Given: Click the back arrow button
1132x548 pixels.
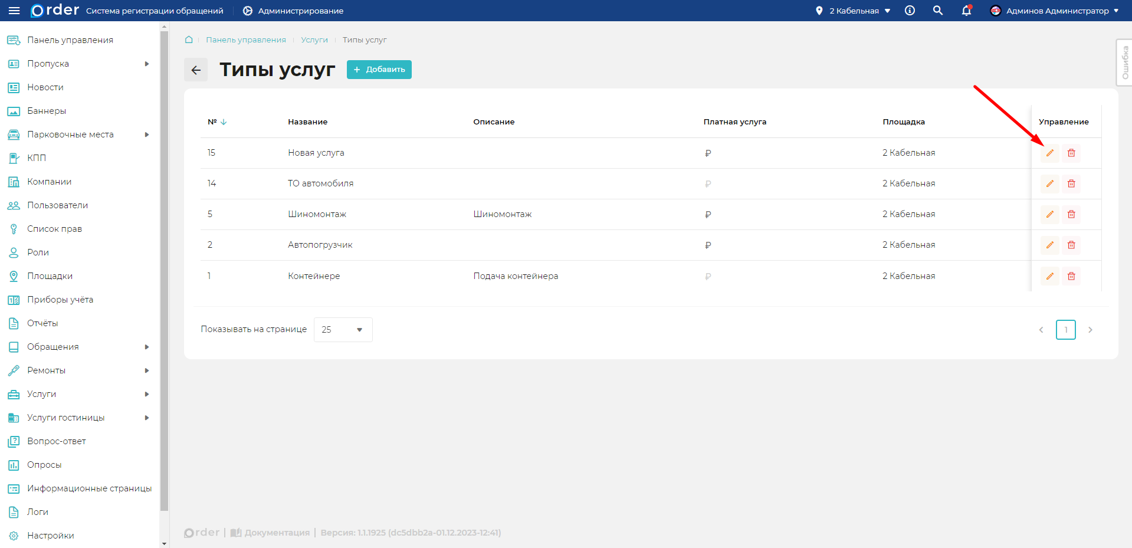Looking at the screenshot, I should coord(196,70).
